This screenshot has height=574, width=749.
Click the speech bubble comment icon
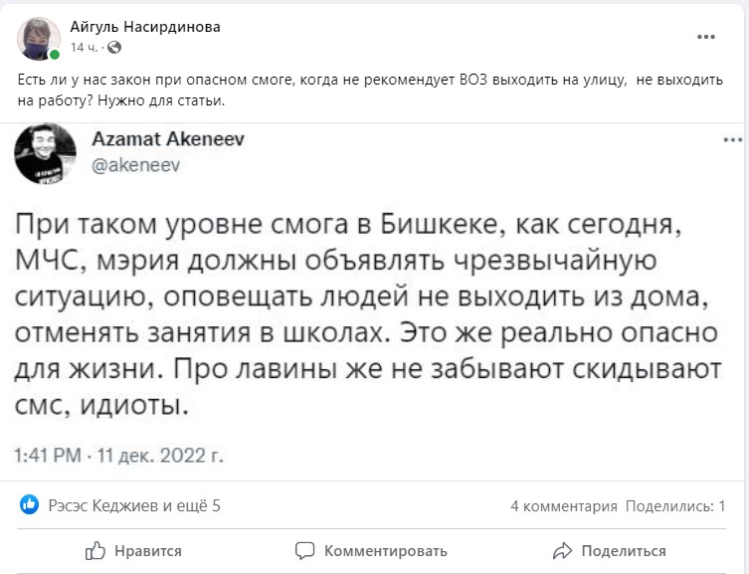(305, 550)
